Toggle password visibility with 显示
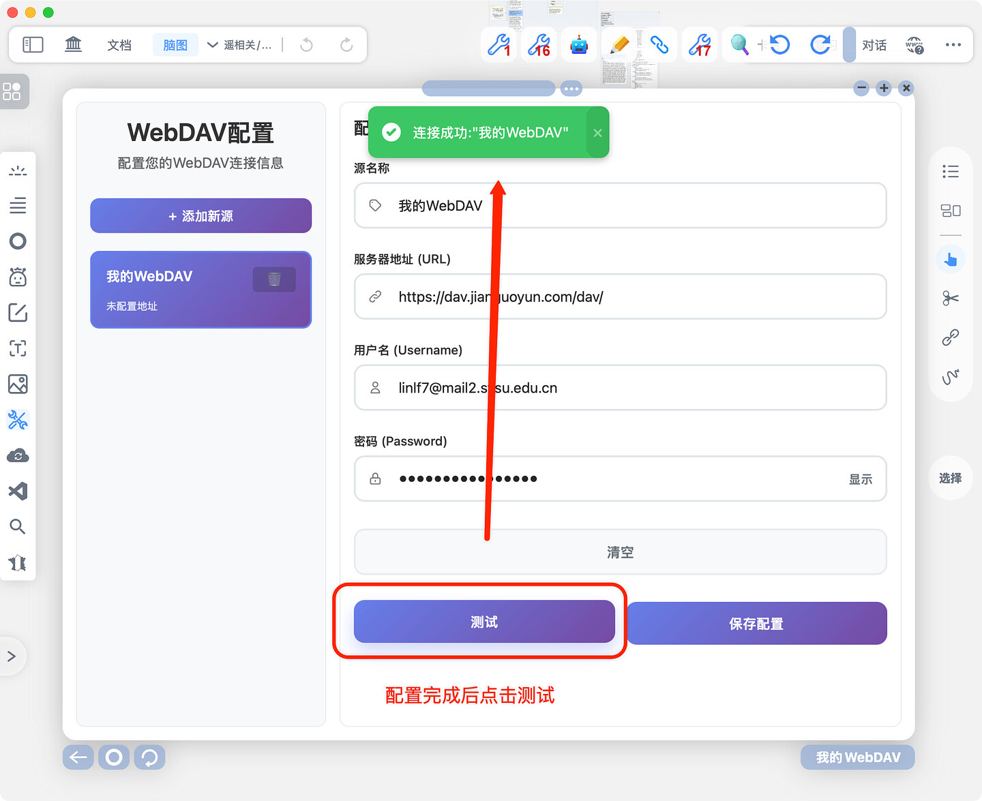 point(861,479)
